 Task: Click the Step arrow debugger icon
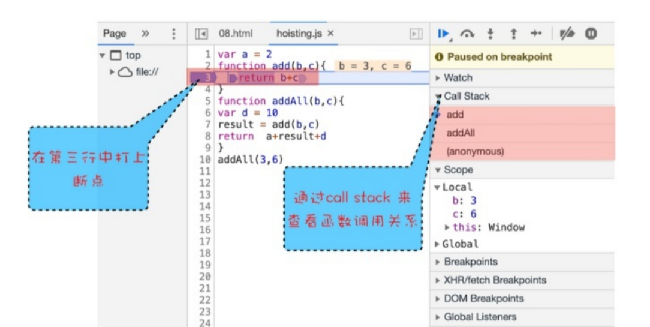tap(537, 34)
